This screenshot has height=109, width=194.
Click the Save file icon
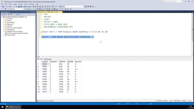point(19,7)
